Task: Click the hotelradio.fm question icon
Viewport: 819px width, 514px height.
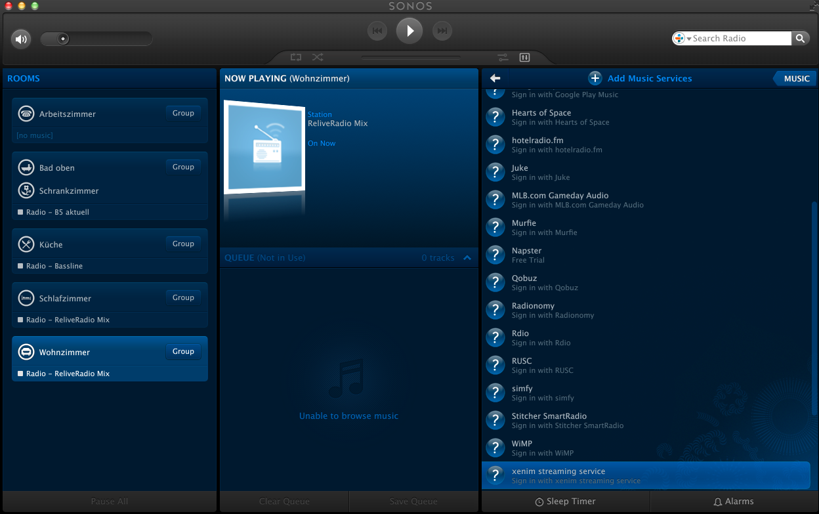Action: click(495, 144)
